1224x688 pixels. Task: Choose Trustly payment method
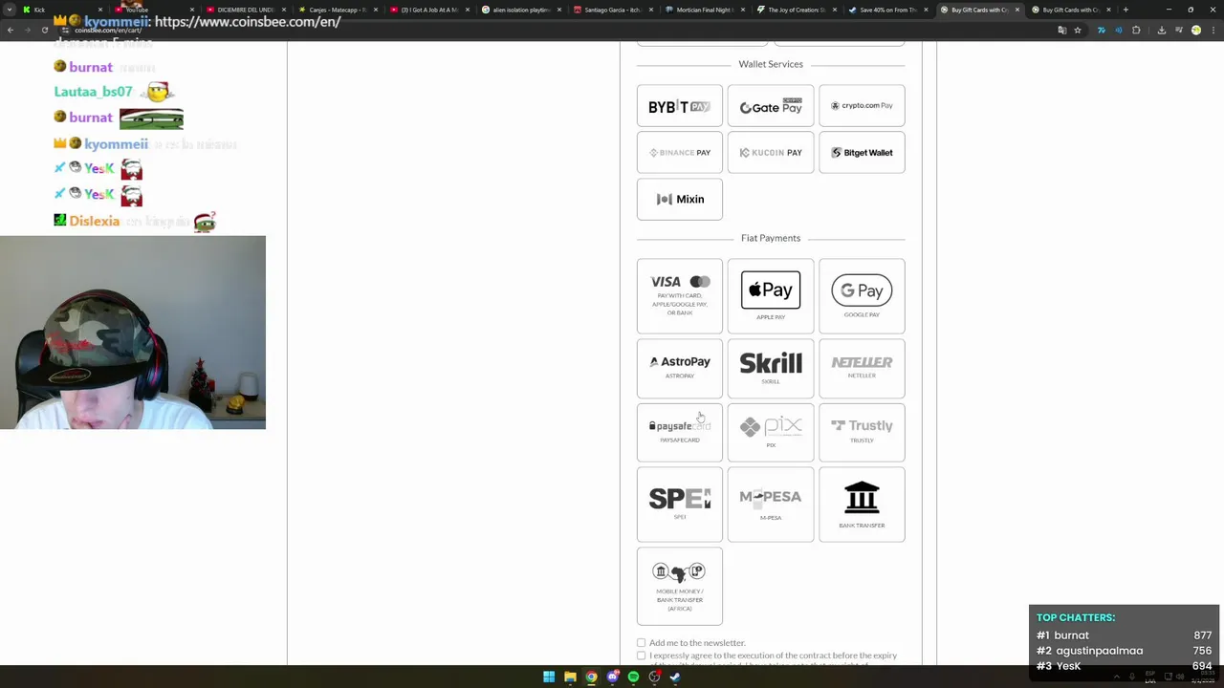(x=862, y=432)
